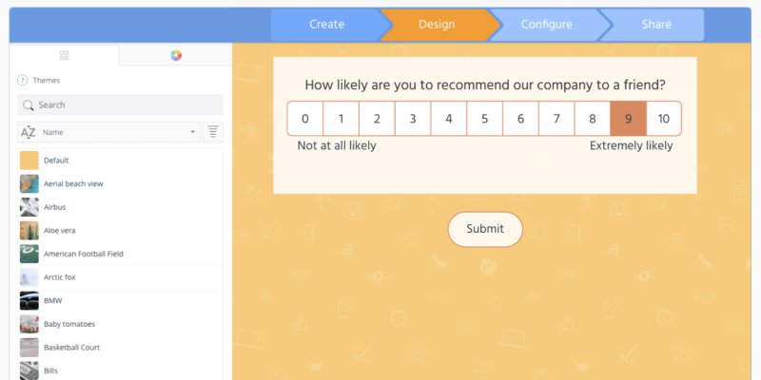The height and width of the screenshot is (380, 761).
Task: Switch to the Configure step
Action: click(x=546, y=25)
